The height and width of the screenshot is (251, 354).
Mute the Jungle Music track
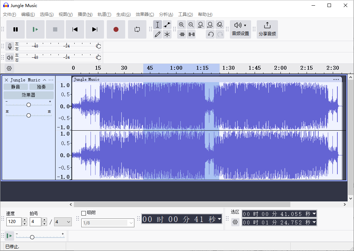coord(16,86)
